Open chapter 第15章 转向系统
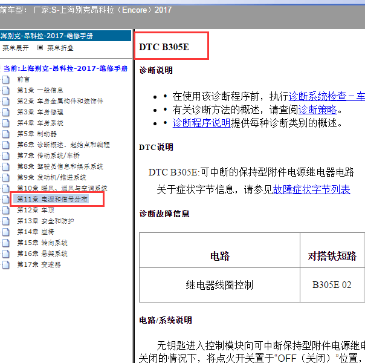The height and width of the screenshot is (363, 365). (x=42, y=243)
